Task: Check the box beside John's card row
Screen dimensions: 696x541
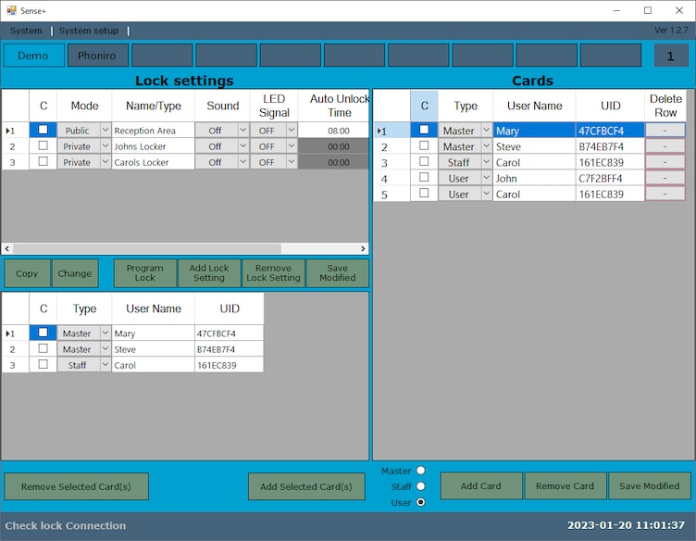Action: coord(424,177)
